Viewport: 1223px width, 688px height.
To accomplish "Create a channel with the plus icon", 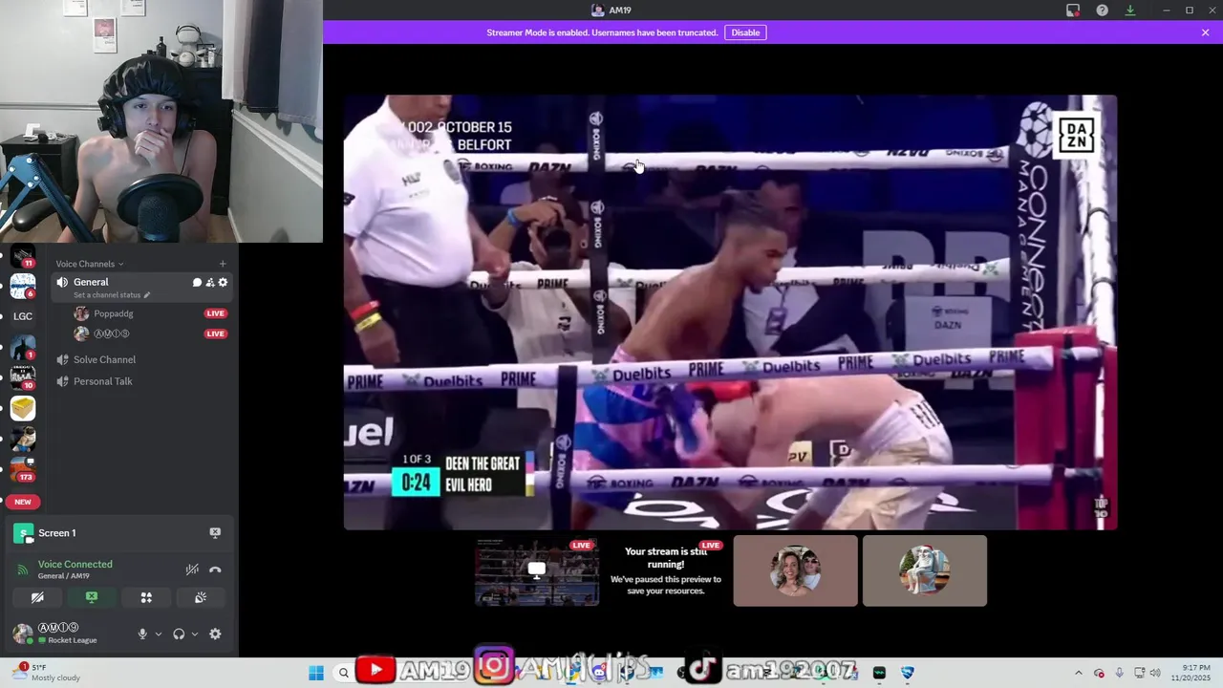I will coord(223,264).
